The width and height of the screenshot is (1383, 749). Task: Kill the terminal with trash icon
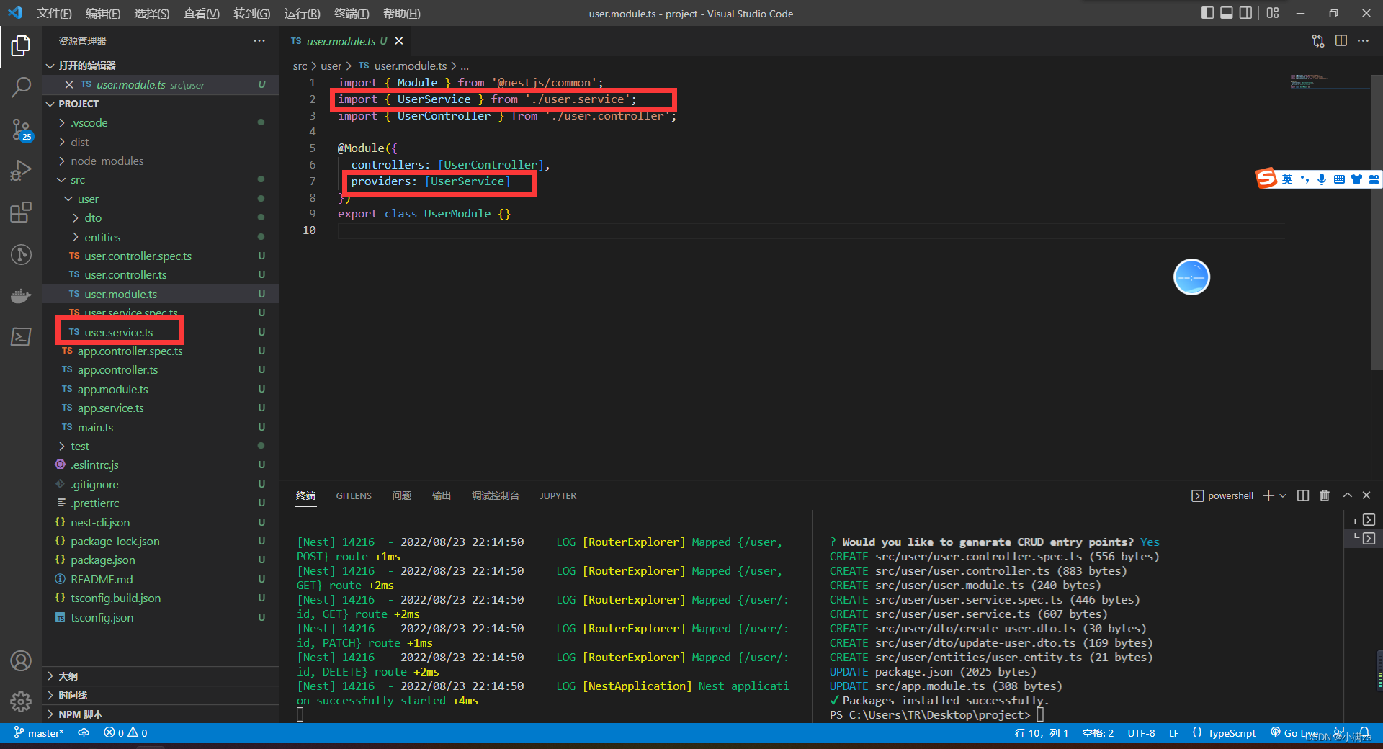[x=1325, y=495]
